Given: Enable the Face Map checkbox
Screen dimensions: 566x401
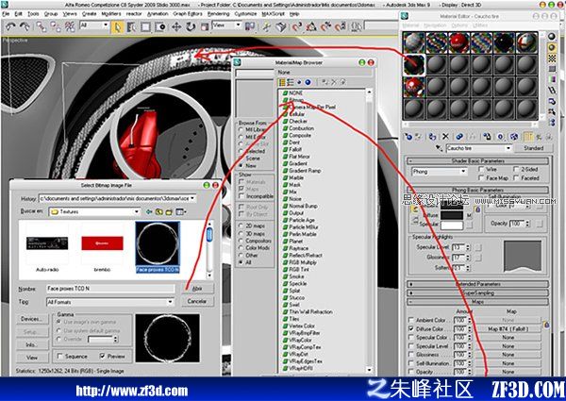Looking at the screenshot, I should coord(481,177).
